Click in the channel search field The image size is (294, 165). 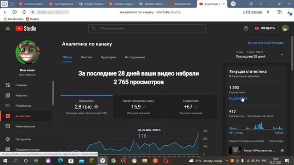point(147,28)
